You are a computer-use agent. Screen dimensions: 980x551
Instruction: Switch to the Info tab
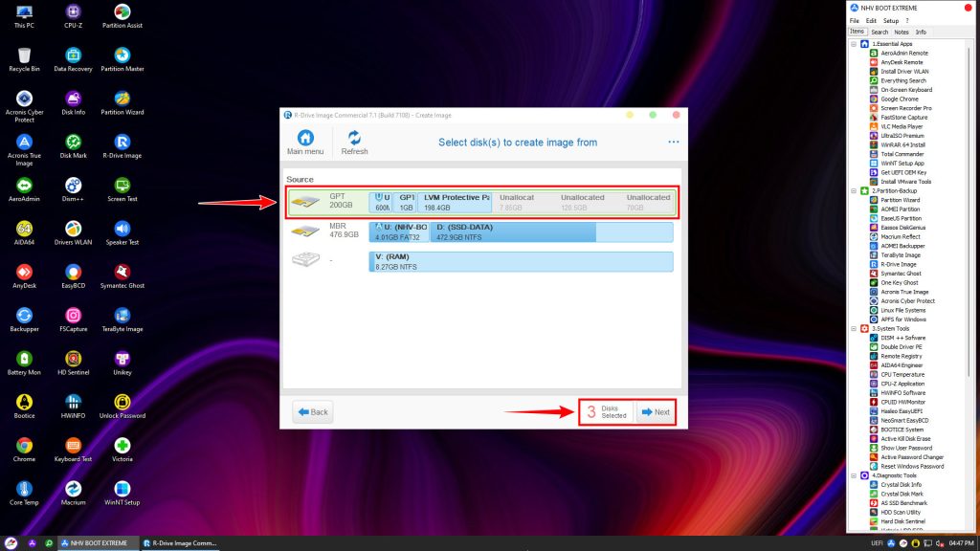coord(921,32)
